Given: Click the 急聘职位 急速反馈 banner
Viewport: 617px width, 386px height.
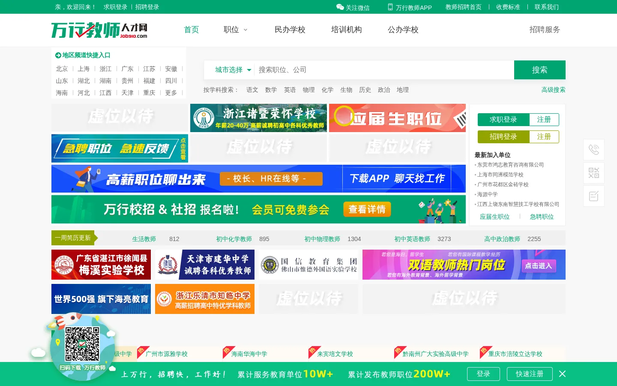Looking at the screenshot, I should (x=120, y=148).
